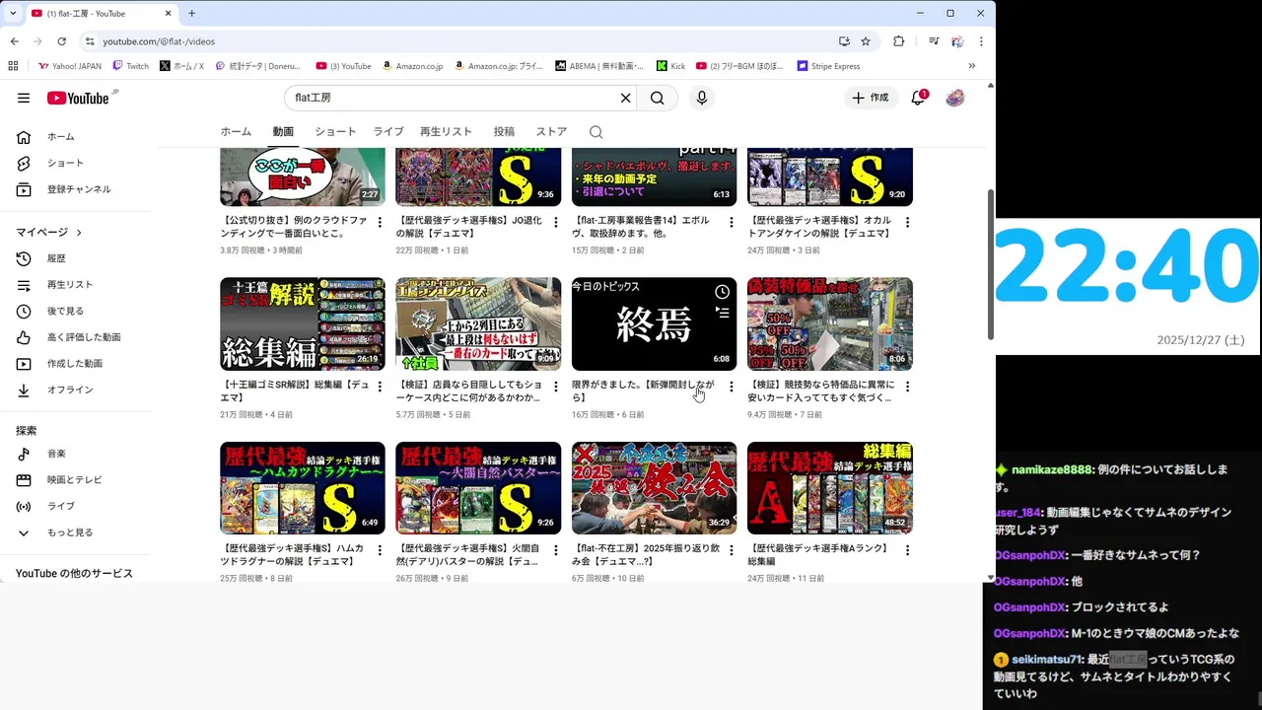This screenshot has height=710, width=1262.
Task: Bookmark this page with the star
Action: 866,41
